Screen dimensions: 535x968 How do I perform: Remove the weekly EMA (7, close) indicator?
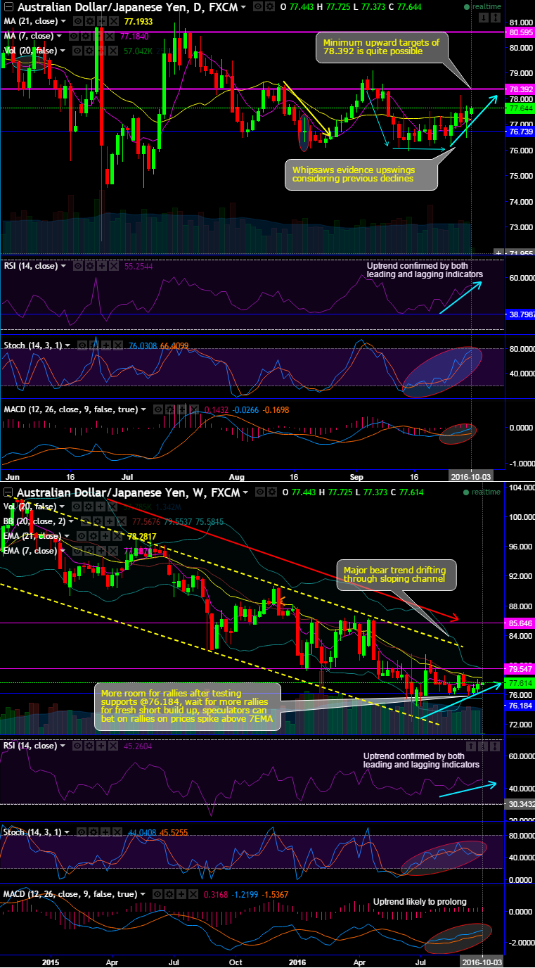pyautogui.click(x=113, y=551)
